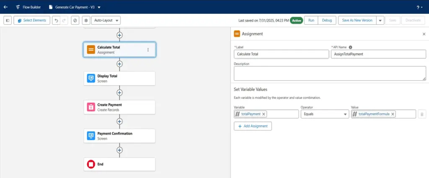Image resolution: width=429 pixels, height=178 pixels.
Task: Remove totalPaymentFormula from Value field
Action: [x=393, y=114]
